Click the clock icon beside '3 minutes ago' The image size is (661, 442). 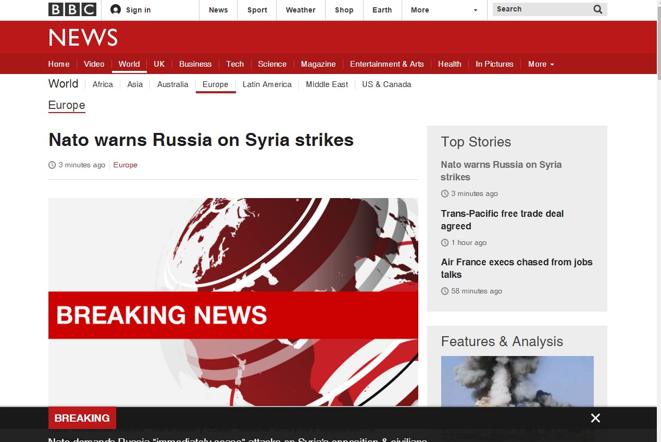click(52, 165)
